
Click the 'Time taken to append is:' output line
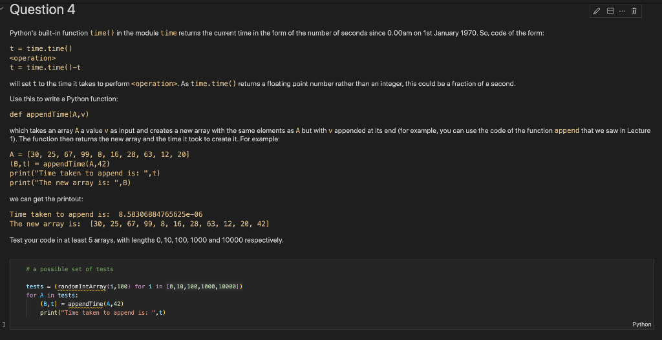(106, 214)
